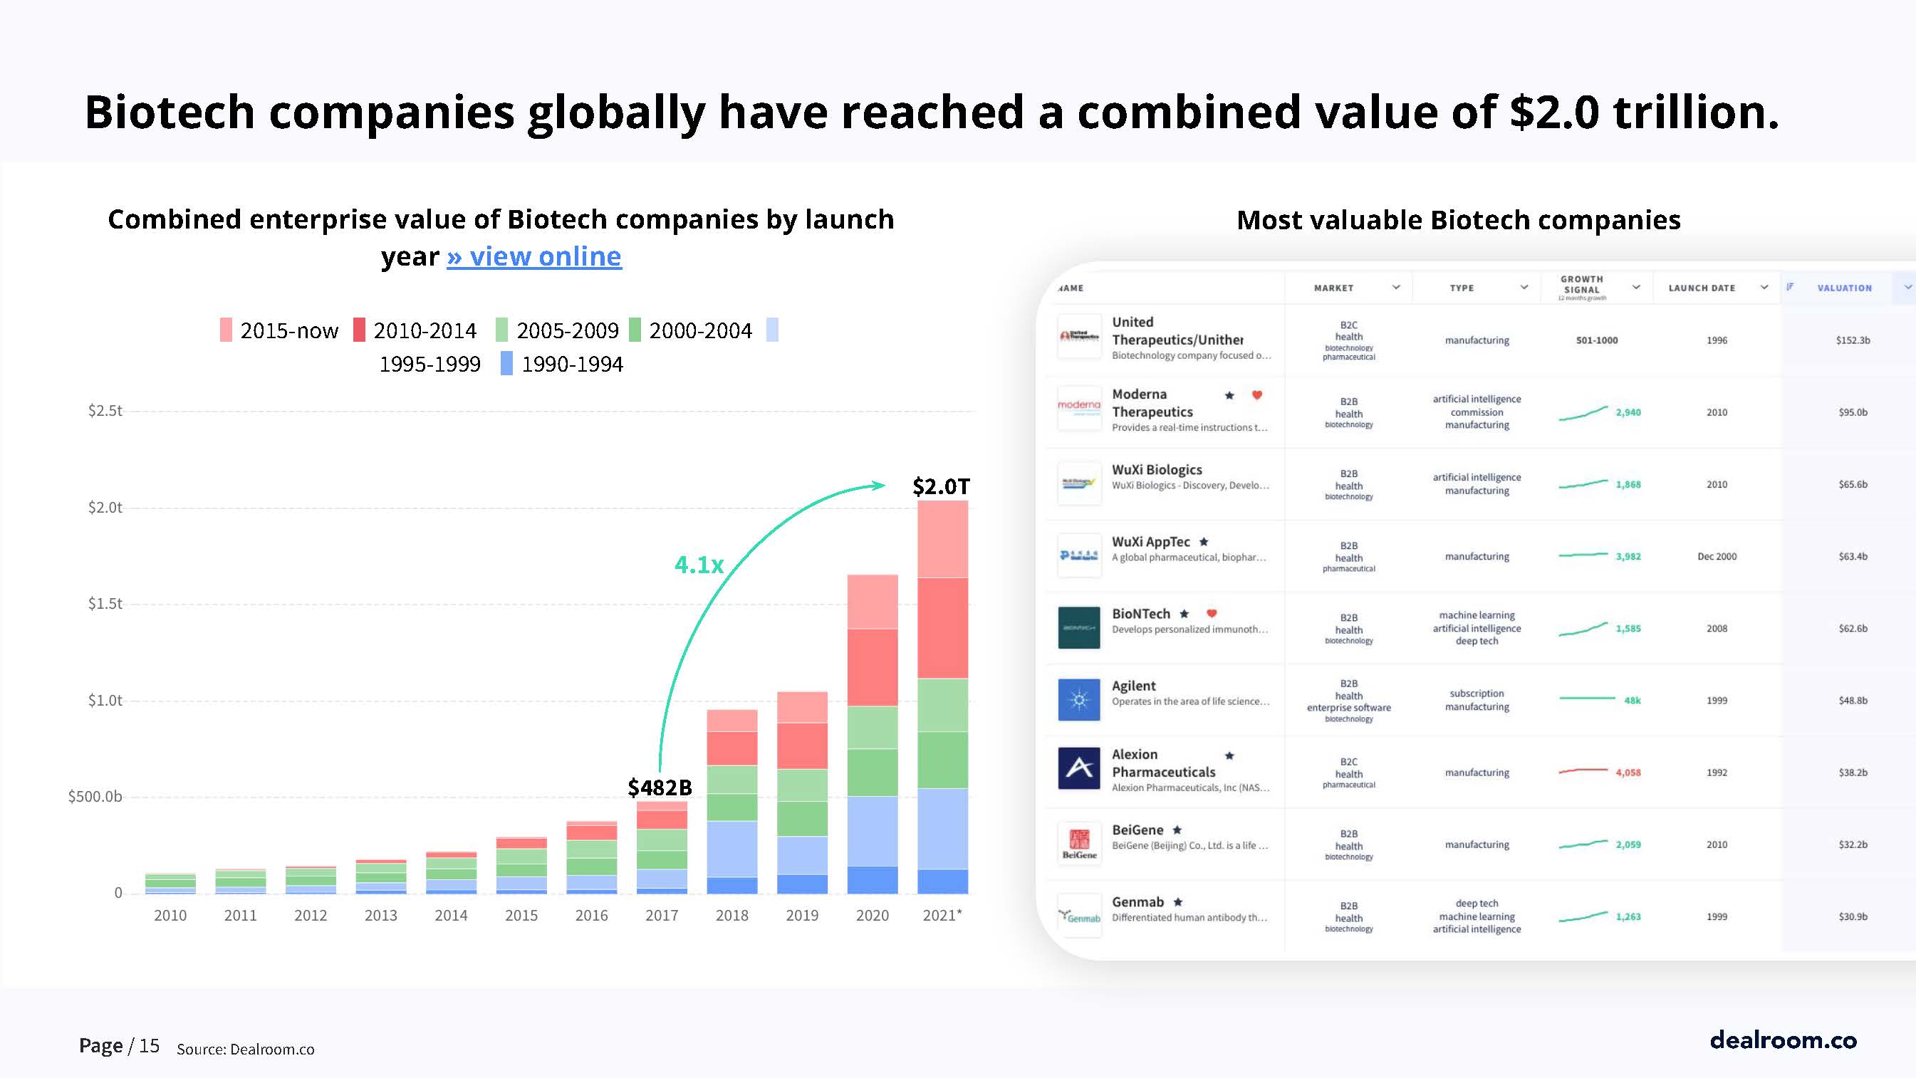Viewport: 1916px width, 1078px height.
Task: Open the United Therapeutics logo thumbnail
Action: (1079, 336)
